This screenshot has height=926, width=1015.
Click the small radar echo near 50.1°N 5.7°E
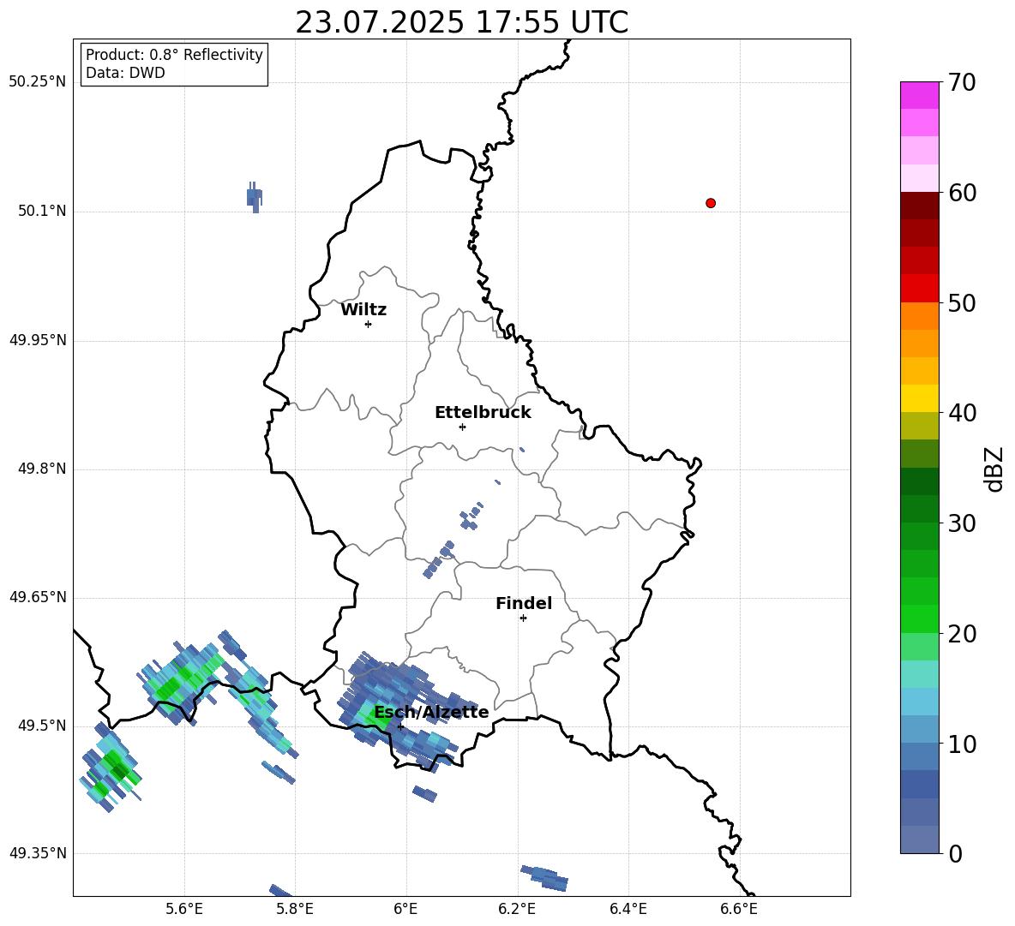(255, 197)
